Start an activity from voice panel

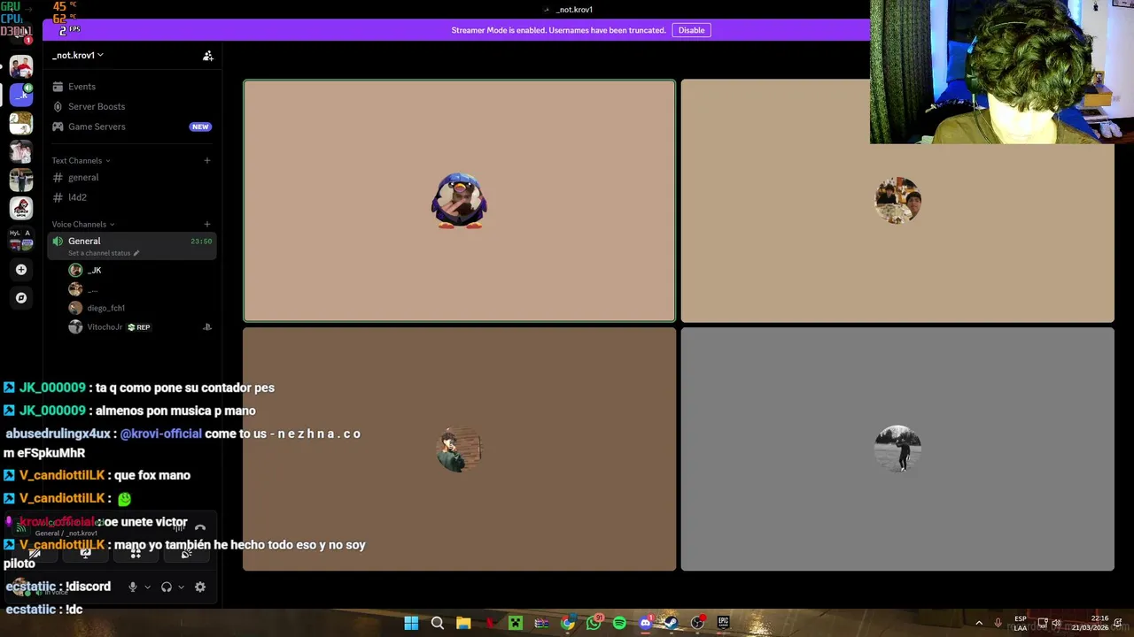click(x=136, y=554)
